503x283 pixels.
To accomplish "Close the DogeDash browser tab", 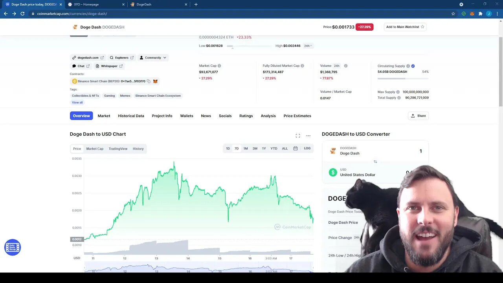I will click(x=186, y=4).
